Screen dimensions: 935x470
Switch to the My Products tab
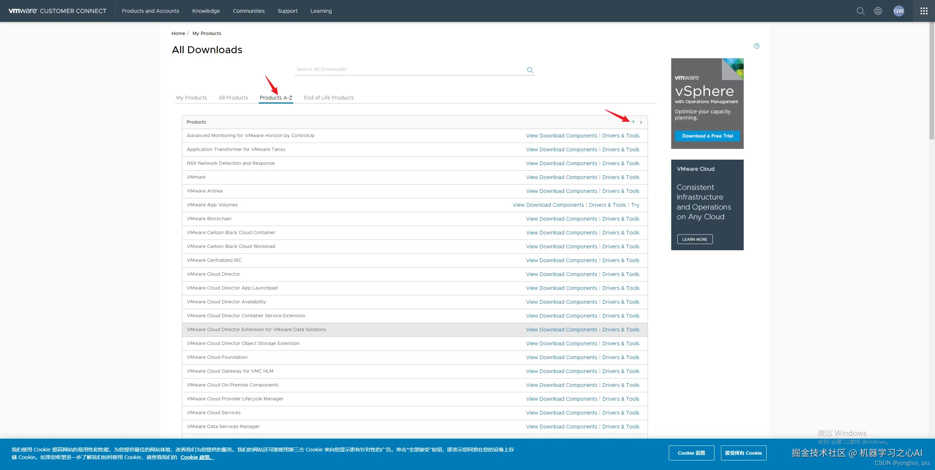[x=191, y=98]
